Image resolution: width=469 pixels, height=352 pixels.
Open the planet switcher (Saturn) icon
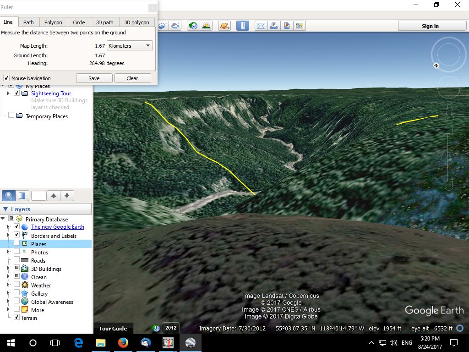tap(224, 26)
